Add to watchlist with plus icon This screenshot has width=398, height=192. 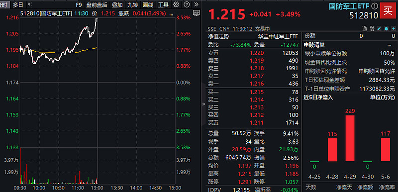[394, 29]
